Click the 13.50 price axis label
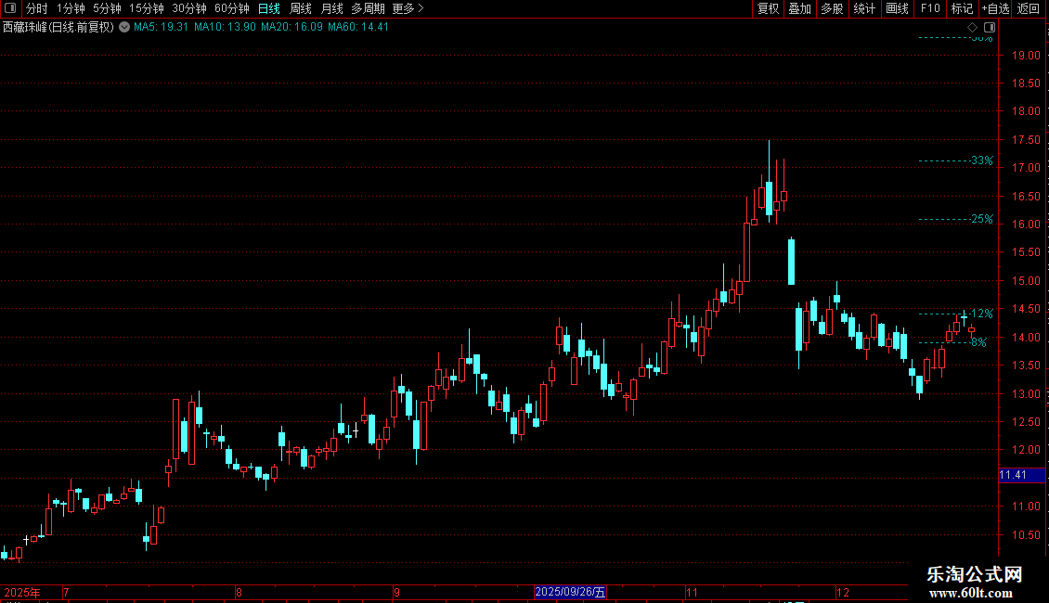 tap(1026, 366)
